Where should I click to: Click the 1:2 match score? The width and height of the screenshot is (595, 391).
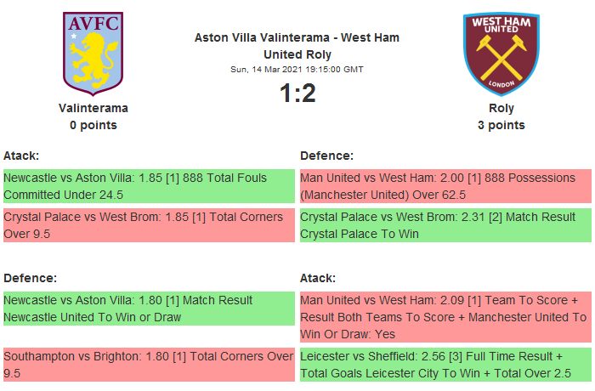click(x=297, y=93)
